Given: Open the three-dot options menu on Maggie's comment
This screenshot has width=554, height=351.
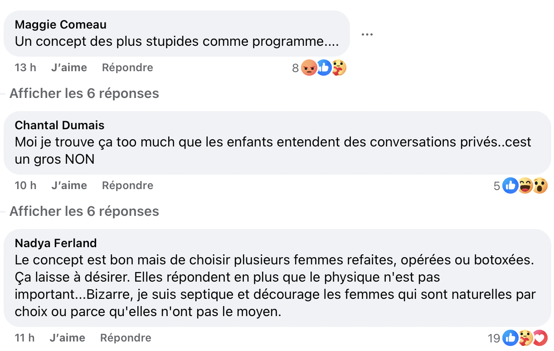Looking at the screenshot, I should tap(367, 34).
